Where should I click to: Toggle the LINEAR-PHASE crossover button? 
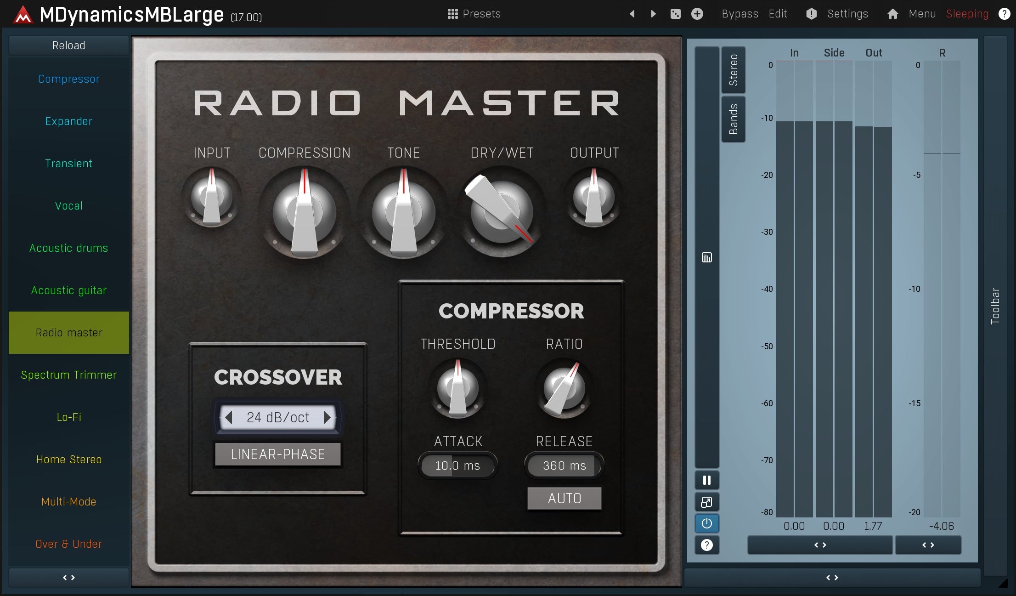click(x=278, y=454)
